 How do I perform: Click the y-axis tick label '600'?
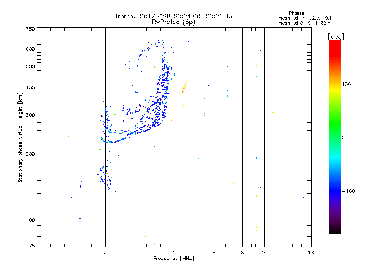[30, 49]
